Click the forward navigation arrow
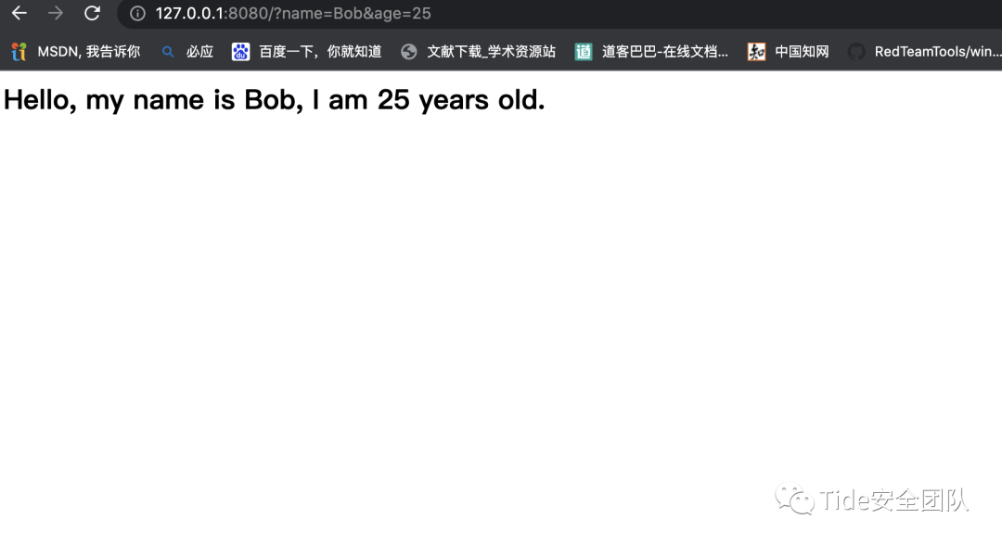The image size is (1002, 544). (x=56, y=13)
